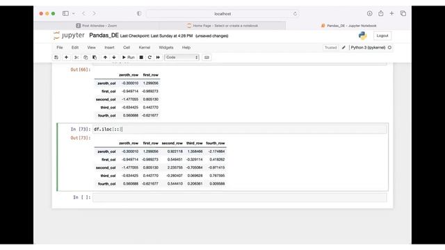Click the value -0.329114

[x=195, y=160]
